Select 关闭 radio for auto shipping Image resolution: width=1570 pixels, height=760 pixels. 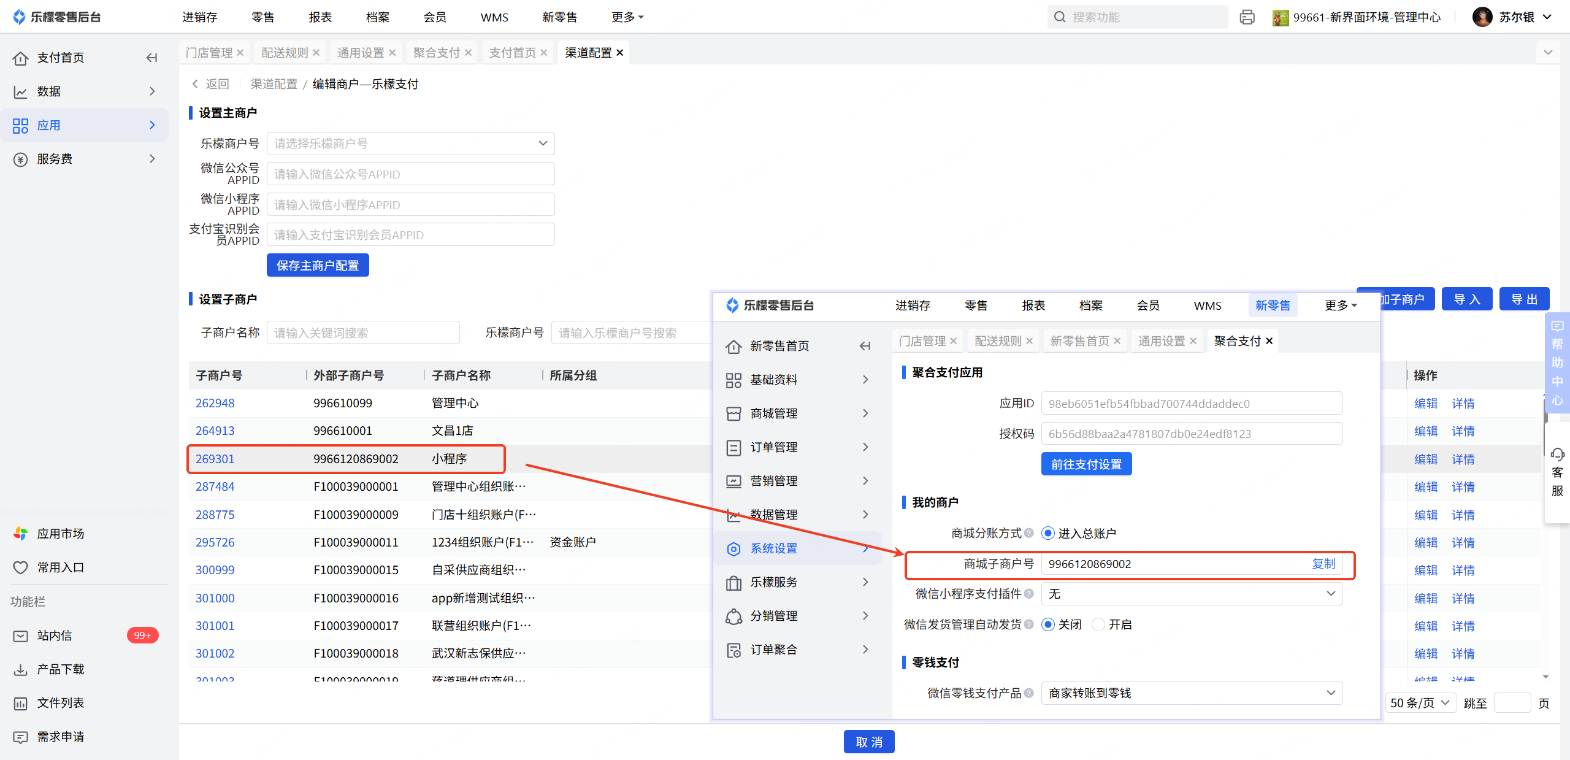point(1048,624)
